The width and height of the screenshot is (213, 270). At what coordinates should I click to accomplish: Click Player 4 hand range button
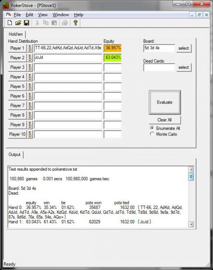pyautogui.click(x=17, y=77)
